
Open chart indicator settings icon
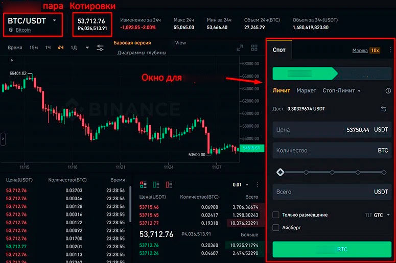click(x=100, y=47)
